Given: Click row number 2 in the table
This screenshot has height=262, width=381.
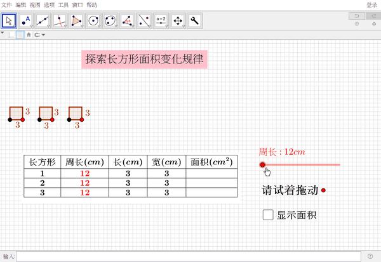Looking at the screenshot, I should pos(43,183).
